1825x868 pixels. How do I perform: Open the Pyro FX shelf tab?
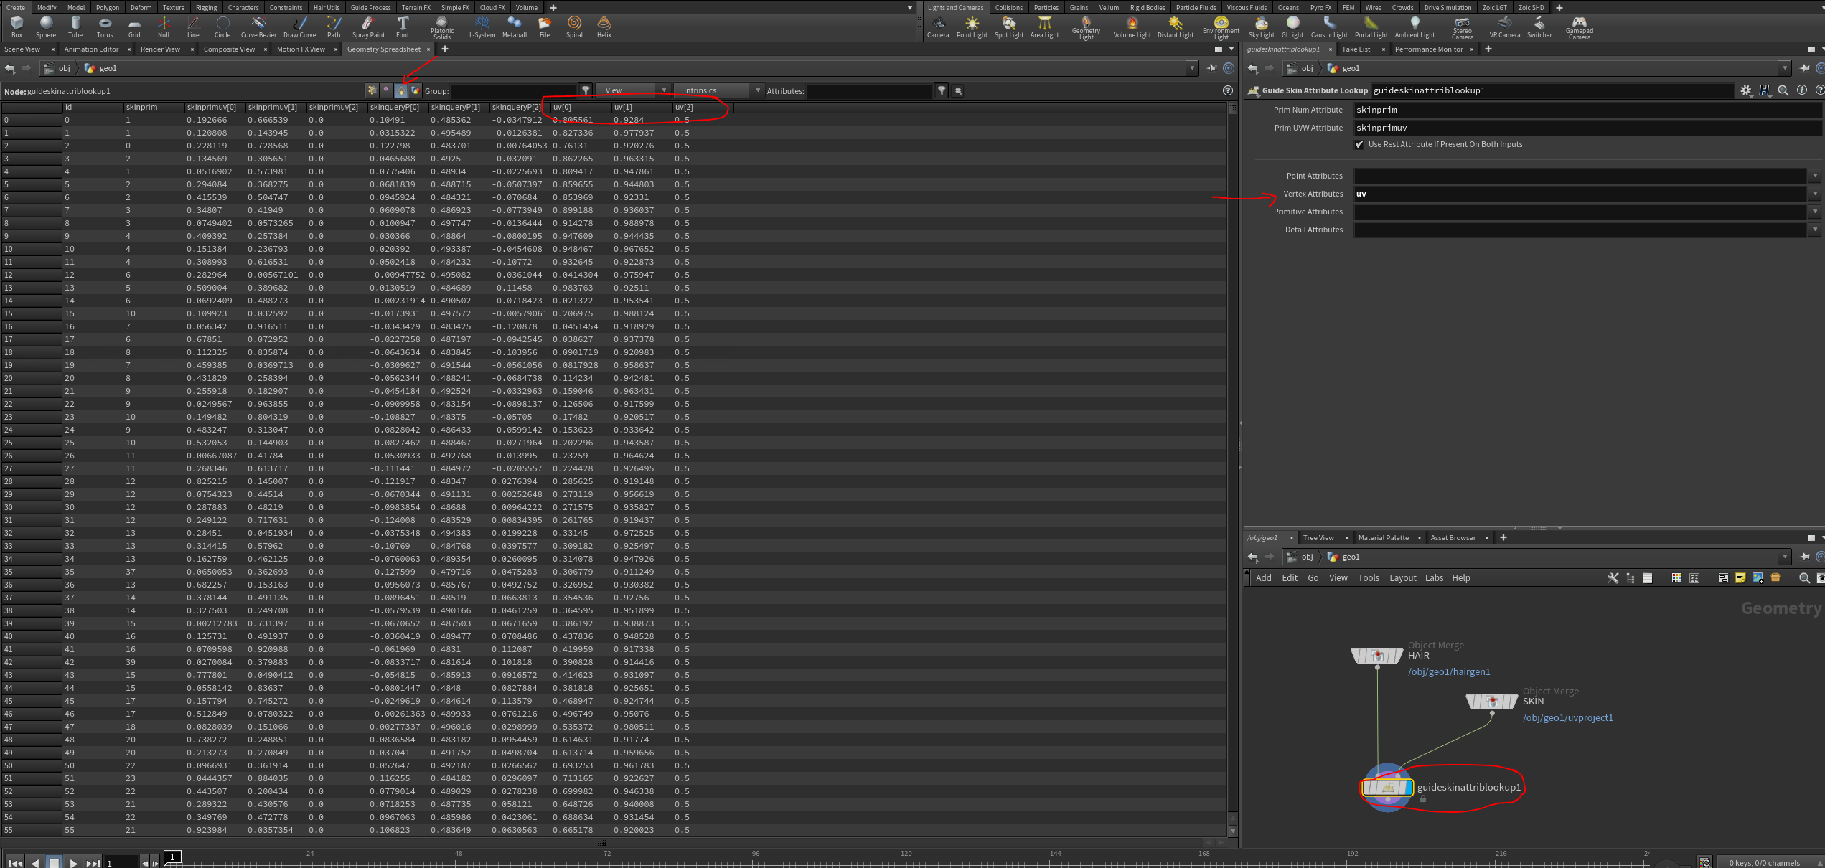(x=1320, y=7)
